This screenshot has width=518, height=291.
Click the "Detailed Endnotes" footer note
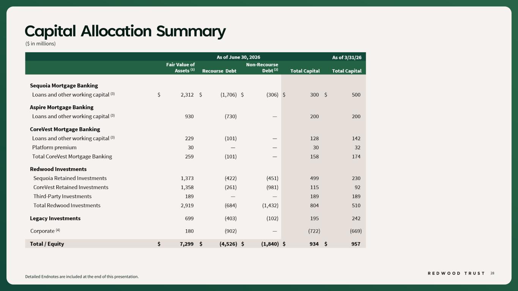(x=82, y=277)
